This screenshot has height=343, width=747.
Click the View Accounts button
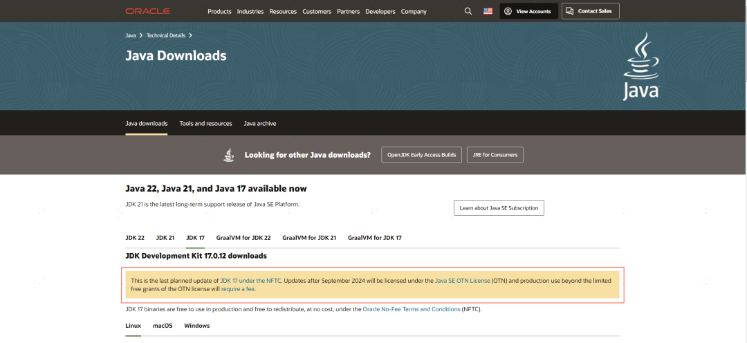click(529, 11)
